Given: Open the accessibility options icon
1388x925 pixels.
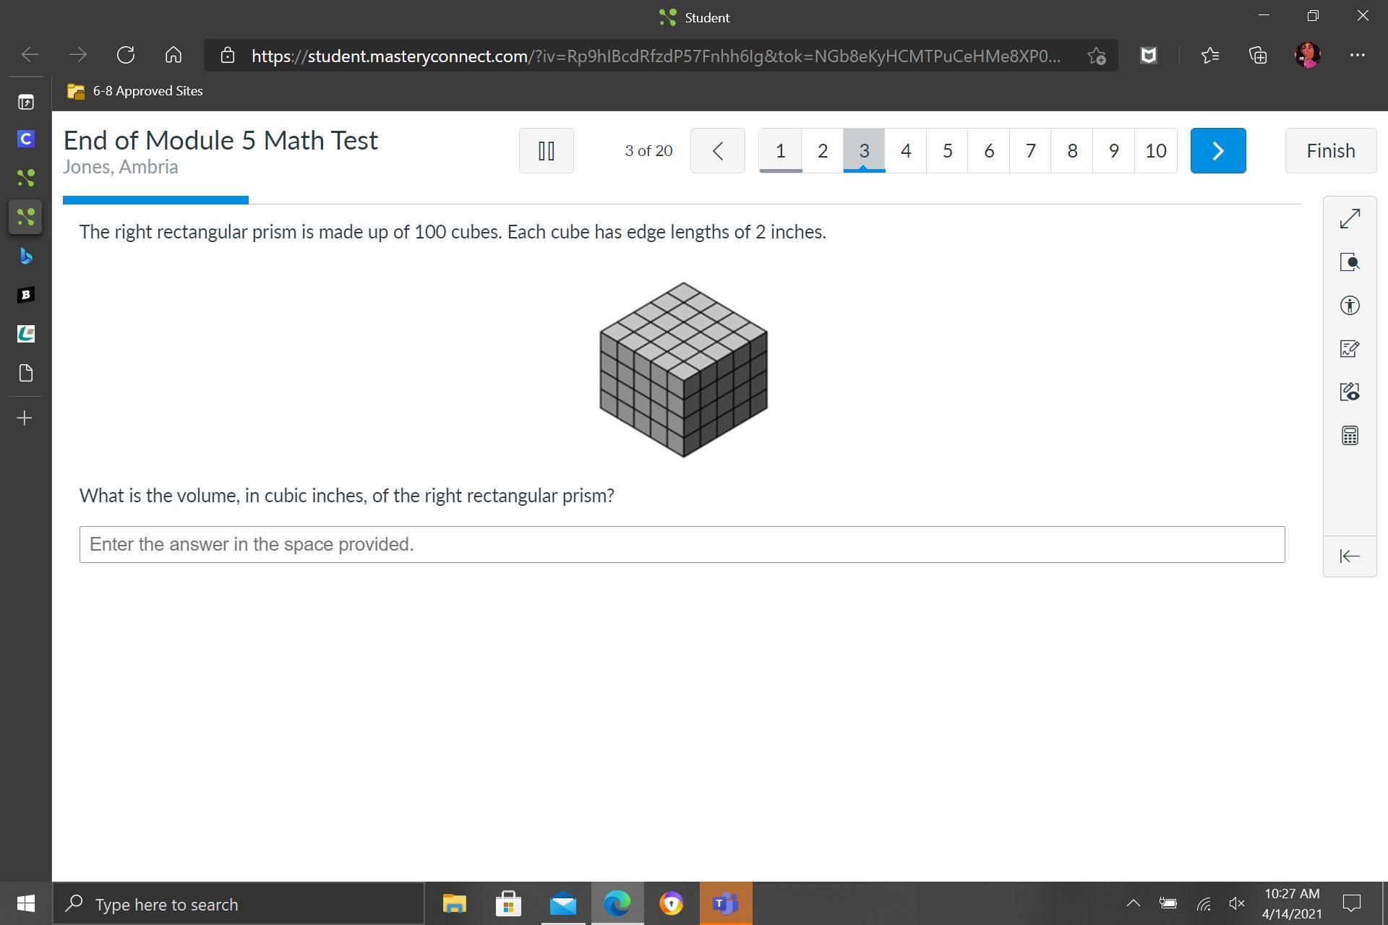Looking at the screenshot, I should (x=1350, y=306).
